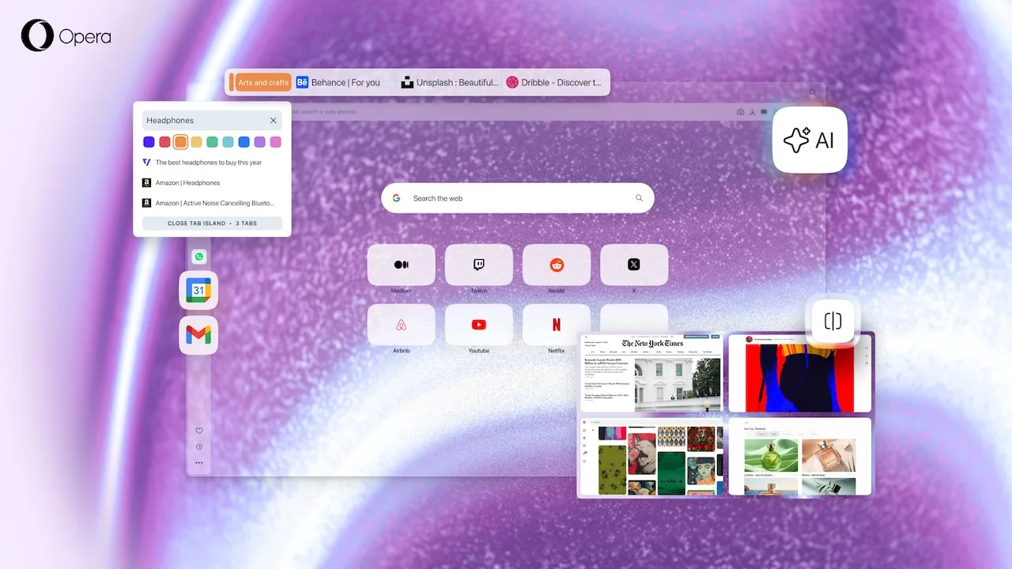Screen dimensions: 1012x569
Task: Open Twitch from the speed dial
Action: coord(478,265)
